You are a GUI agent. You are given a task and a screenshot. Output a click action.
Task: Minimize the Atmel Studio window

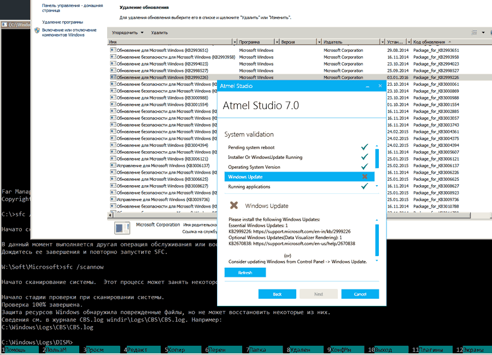tap(367, 86)
